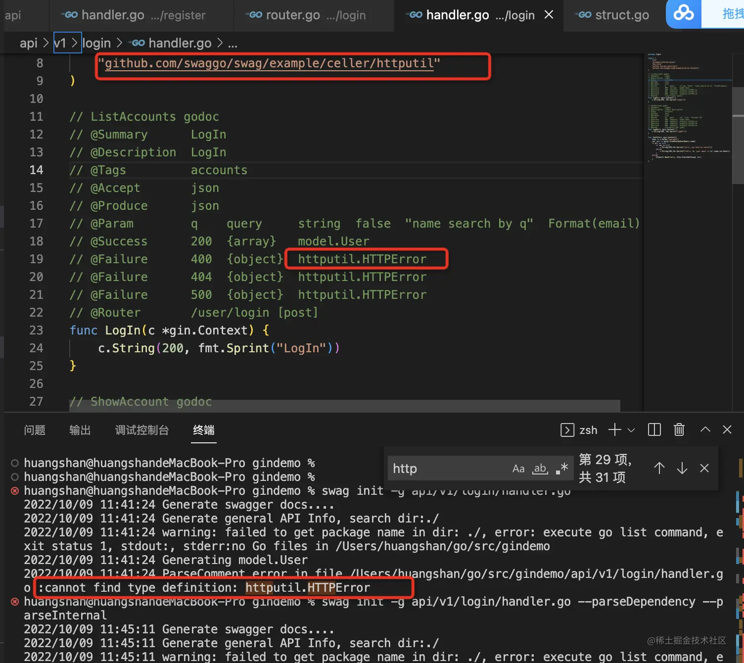Click httputil.HTTPError on the 404 failure line
Viewport: 744px width, 663px height.
tap(362, 277)
